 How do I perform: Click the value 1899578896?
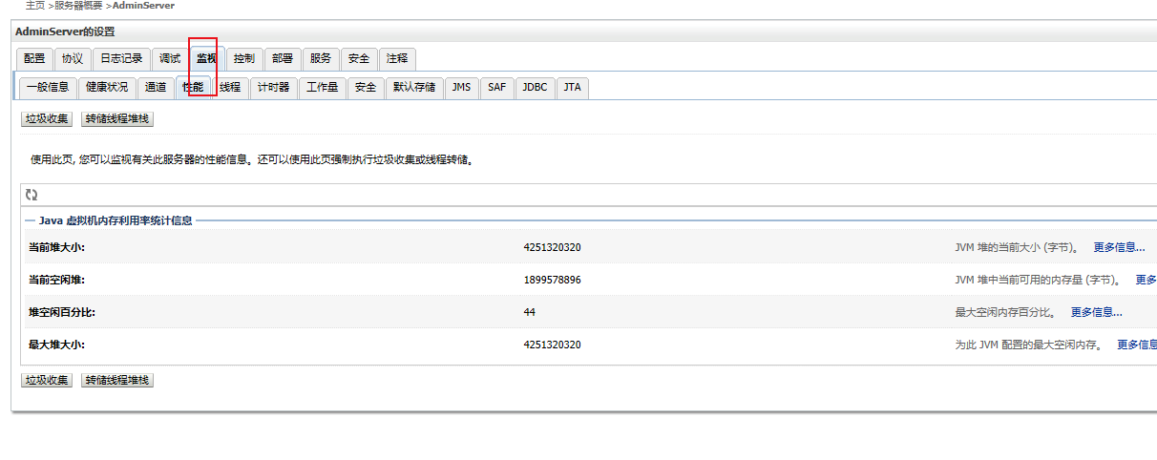click(552, 280)
